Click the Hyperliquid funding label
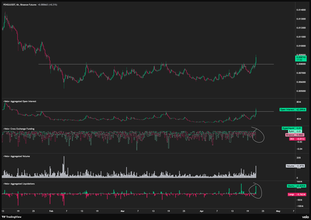This screenshot has height=220, width=311. pos(288,128)
